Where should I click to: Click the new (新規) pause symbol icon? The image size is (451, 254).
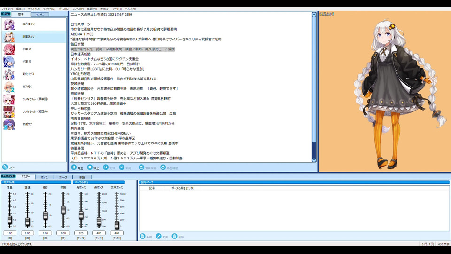tap(142, 237)
